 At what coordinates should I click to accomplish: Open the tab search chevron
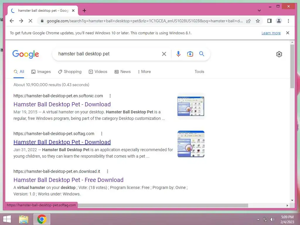259,11
